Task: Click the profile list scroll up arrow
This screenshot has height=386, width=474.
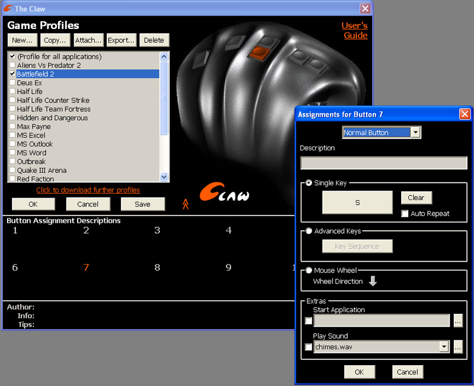Action: pos(164,56)
